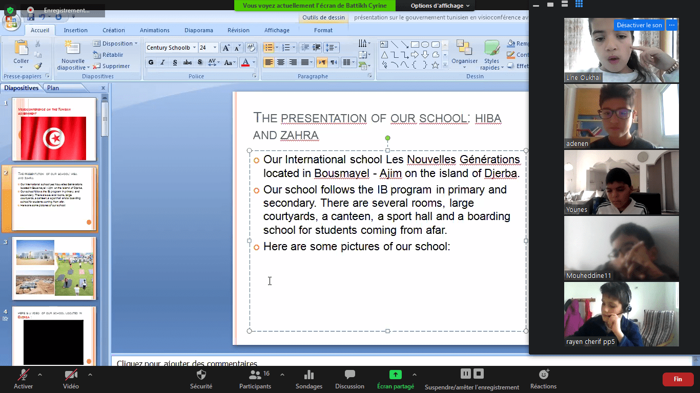Open the Disposition layout dropdown

click(116, 43)
